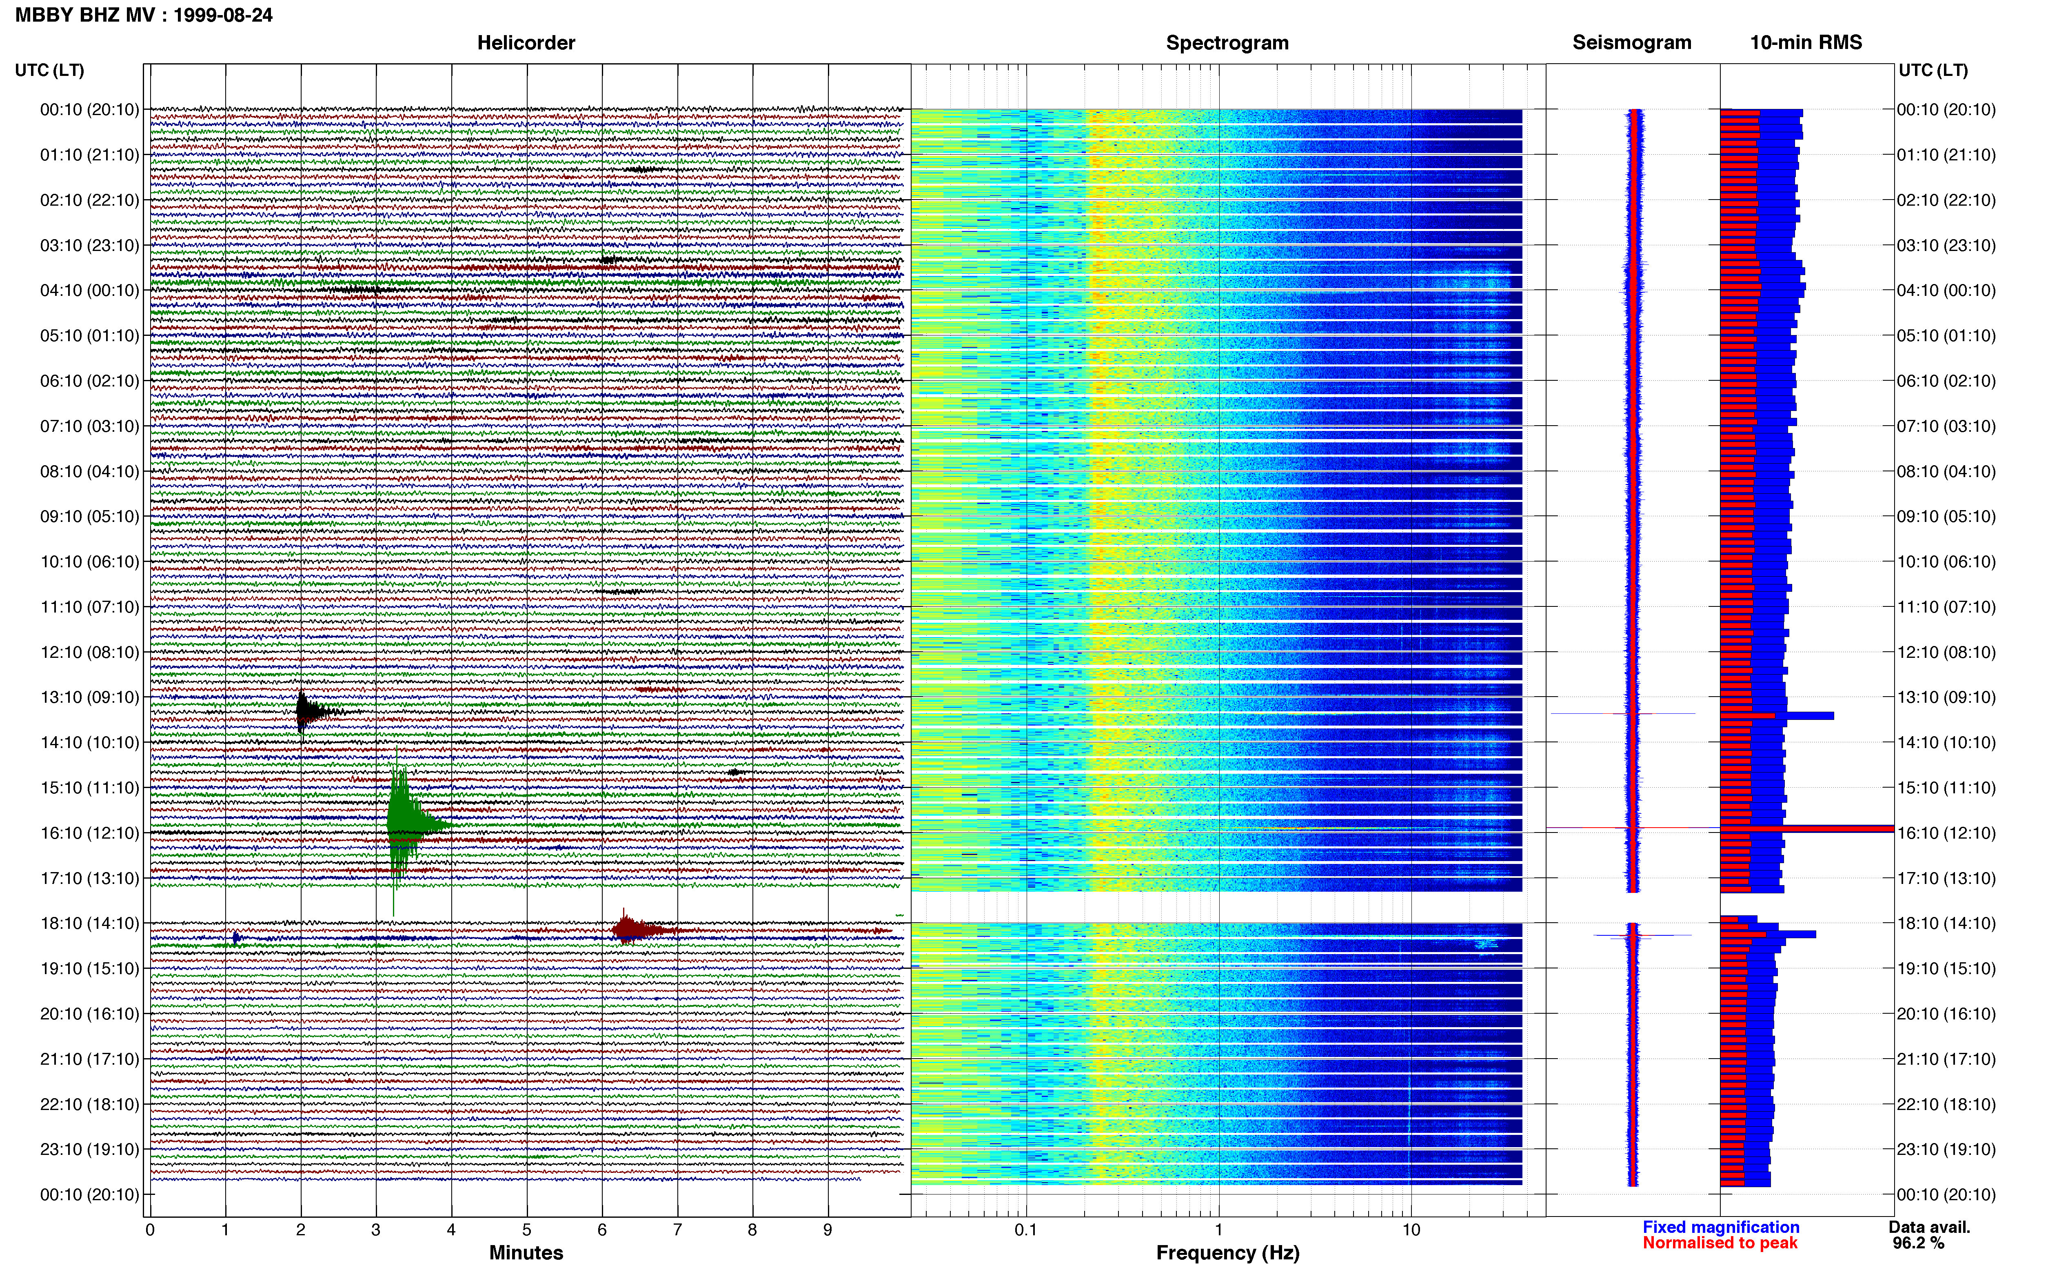The height and width of the screenshot is (1281, 2048).
Task: Click the Helicorder panel heading
Action: (x=526, y=42)
